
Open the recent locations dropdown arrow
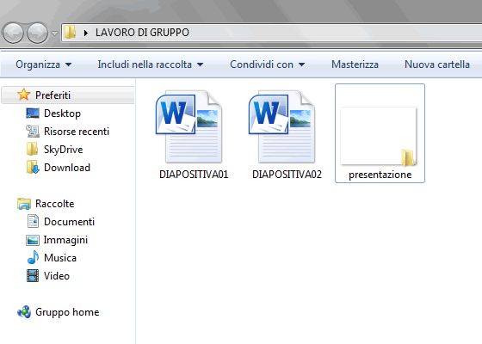(x=54, y=33)
